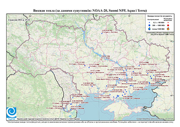This screenshot has height=127, width=180.
Task: Click the orange flame icon in legend
Action: coord(168,29)
